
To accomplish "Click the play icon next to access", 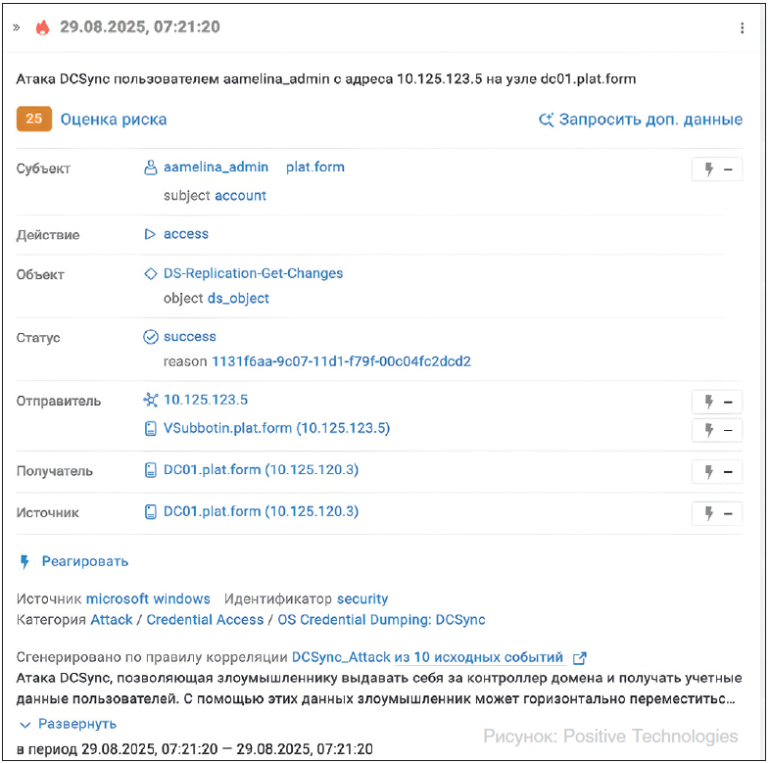I will click(151, 234).
